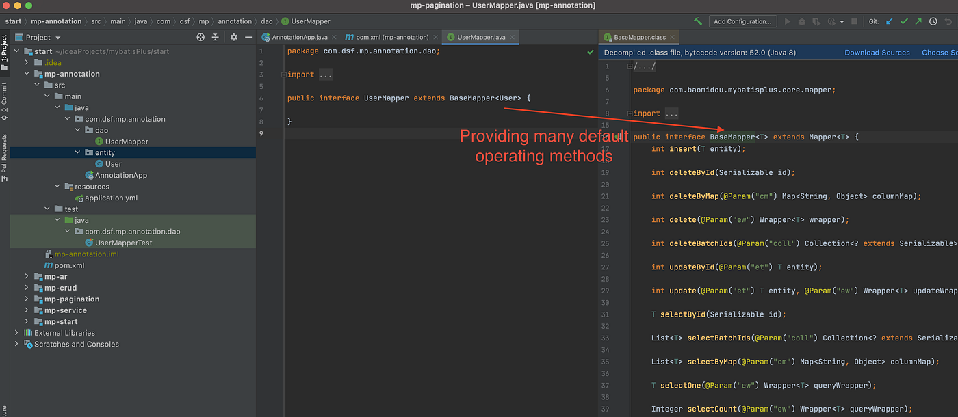Switch to the AnnotationApp.java tab
The image size is (958, 417).
(x=298, y=37)
